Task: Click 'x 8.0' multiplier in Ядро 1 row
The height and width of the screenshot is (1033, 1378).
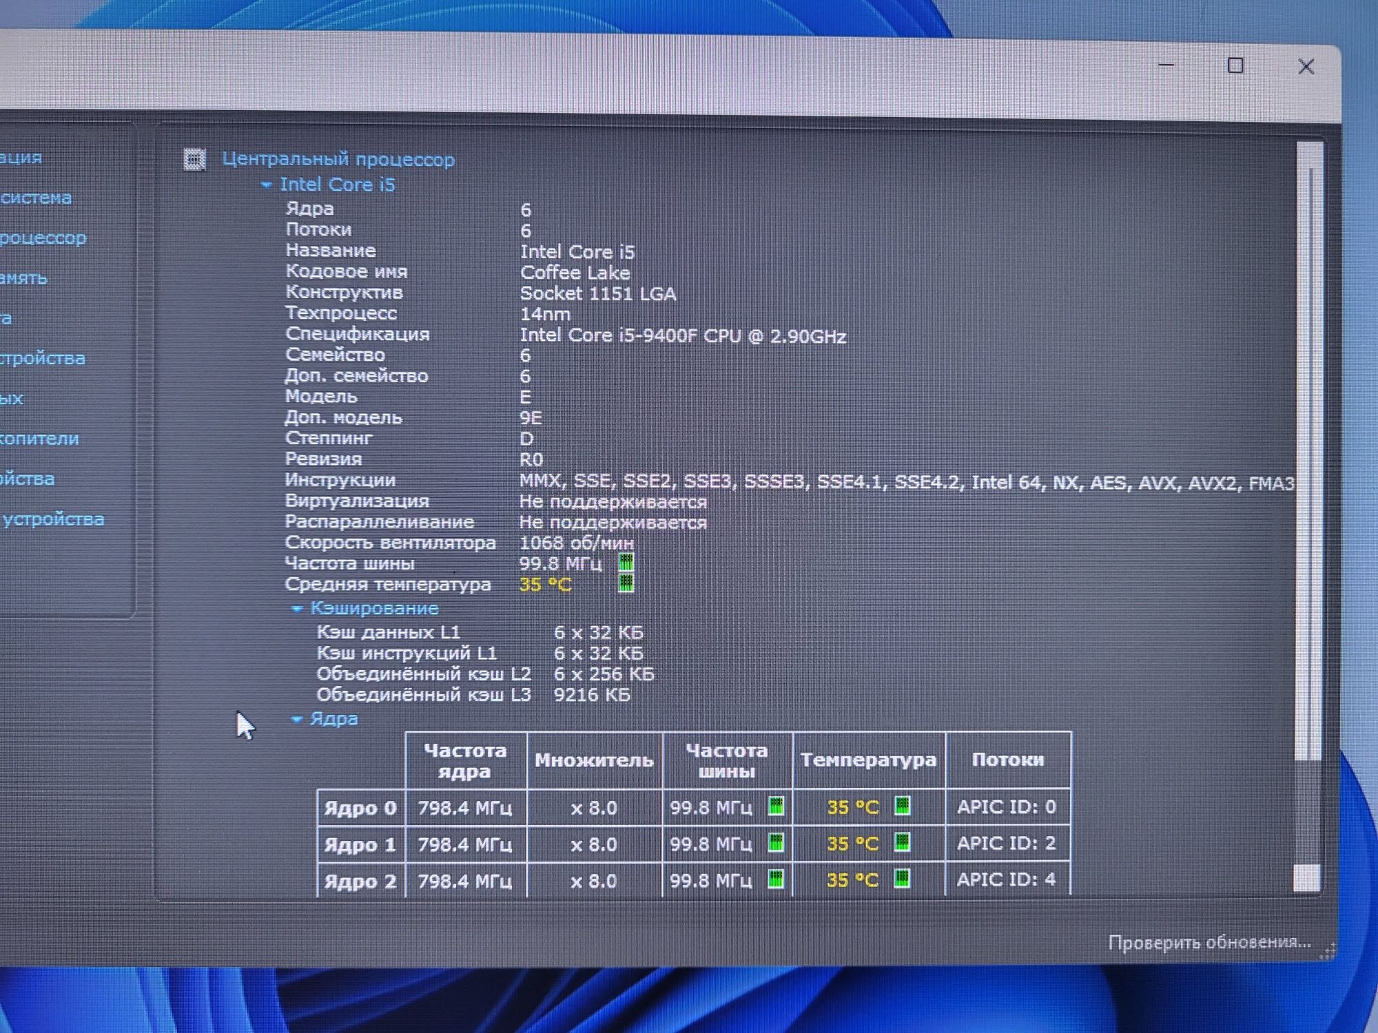Action: pos(594,844)
